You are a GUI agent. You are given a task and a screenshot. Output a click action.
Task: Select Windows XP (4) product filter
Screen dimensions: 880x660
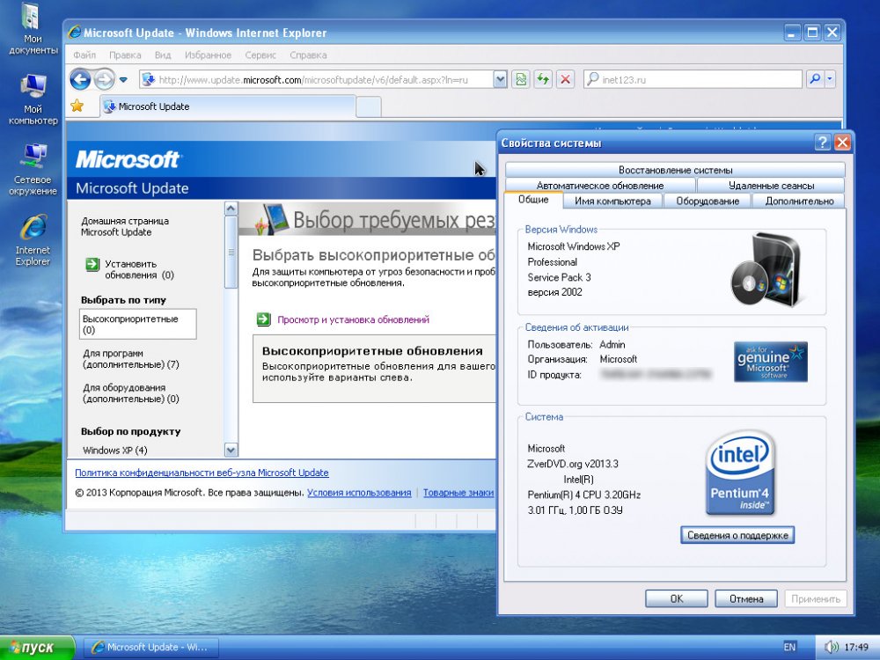[x=114, y=450]
